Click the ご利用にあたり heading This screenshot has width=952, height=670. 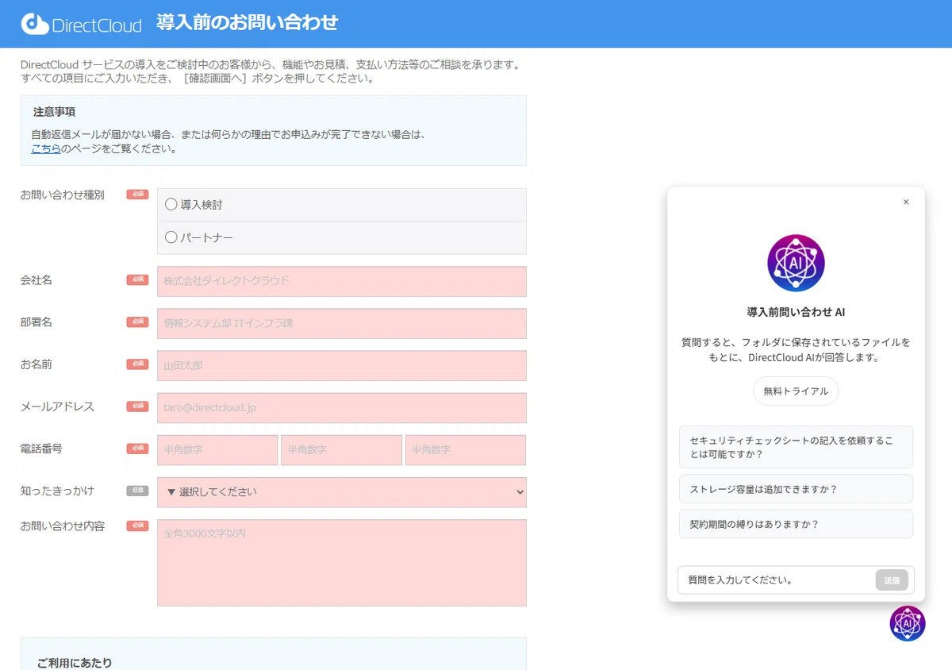coord(75,663)
